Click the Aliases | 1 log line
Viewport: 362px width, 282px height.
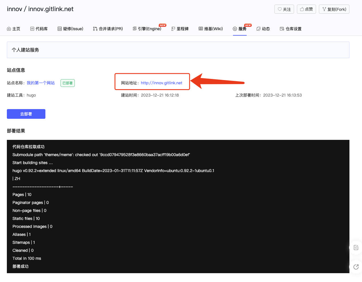[22, 234]
